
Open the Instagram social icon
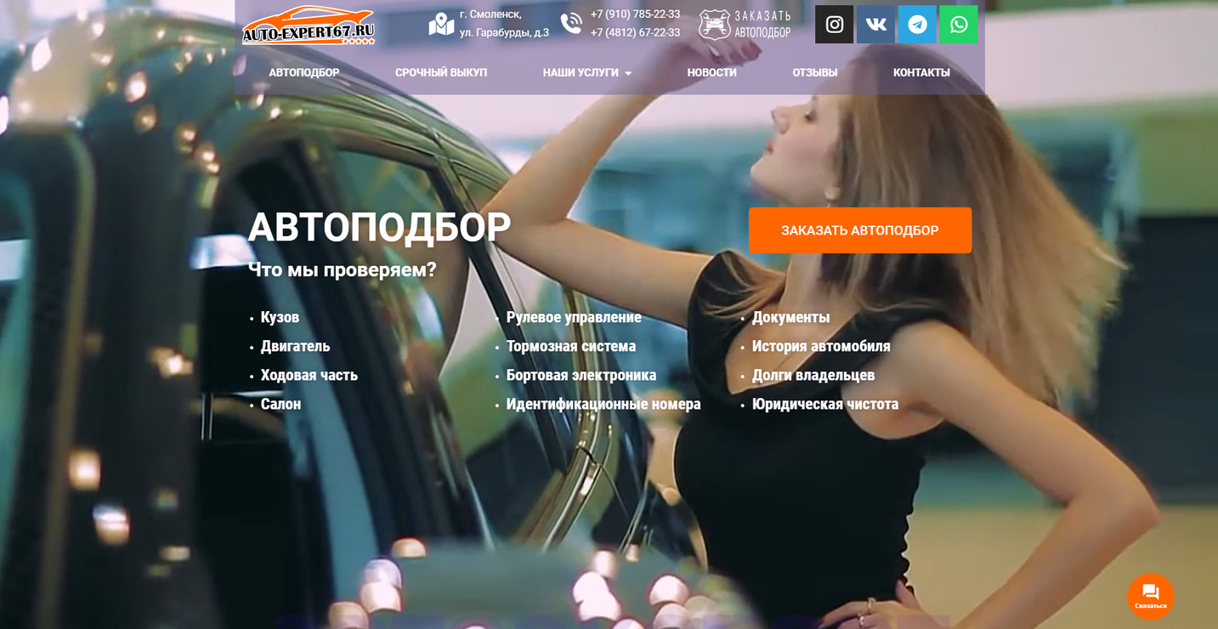[834, 25]
